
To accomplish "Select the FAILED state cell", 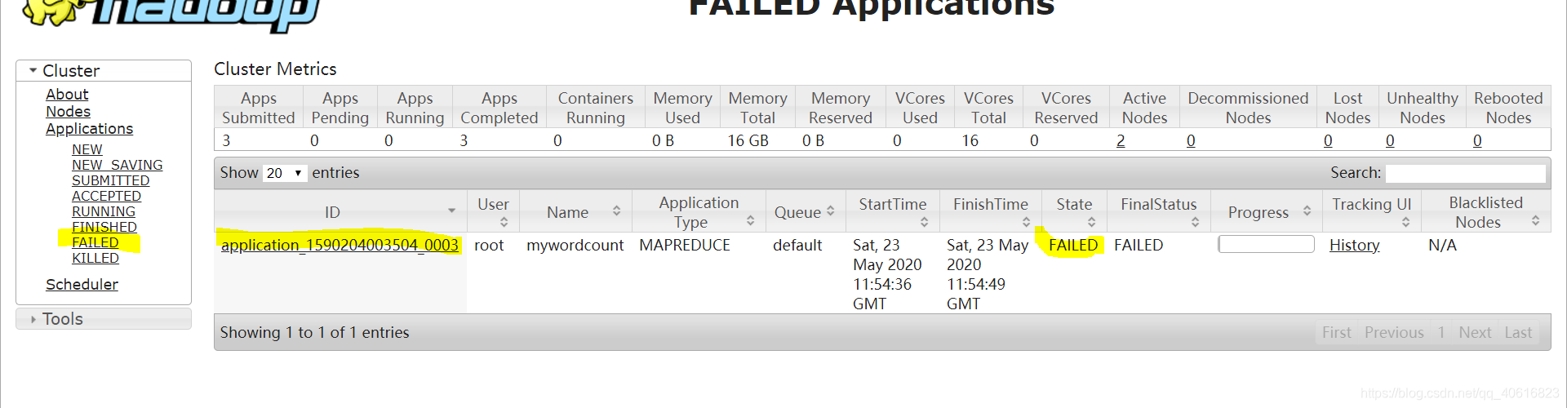I will click(x=1073, y=245).
